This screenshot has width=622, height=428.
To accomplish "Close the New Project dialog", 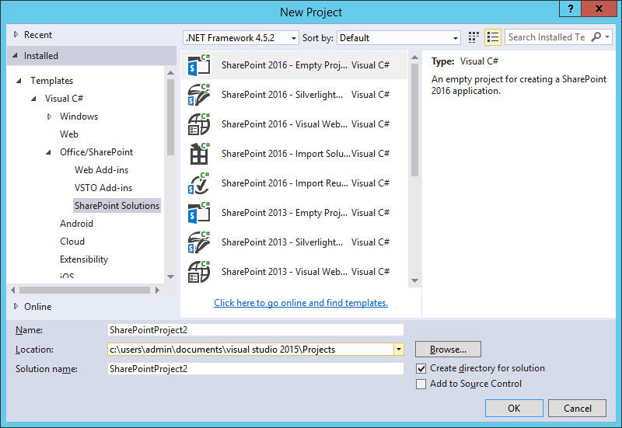I will click(599, 9).
